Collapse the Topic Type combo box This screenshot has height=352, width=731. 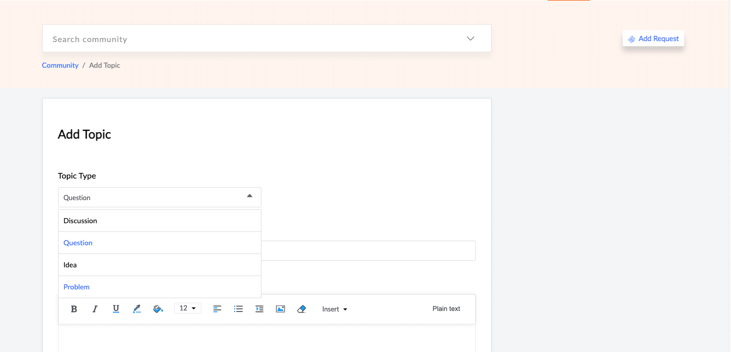pos(160,198)
